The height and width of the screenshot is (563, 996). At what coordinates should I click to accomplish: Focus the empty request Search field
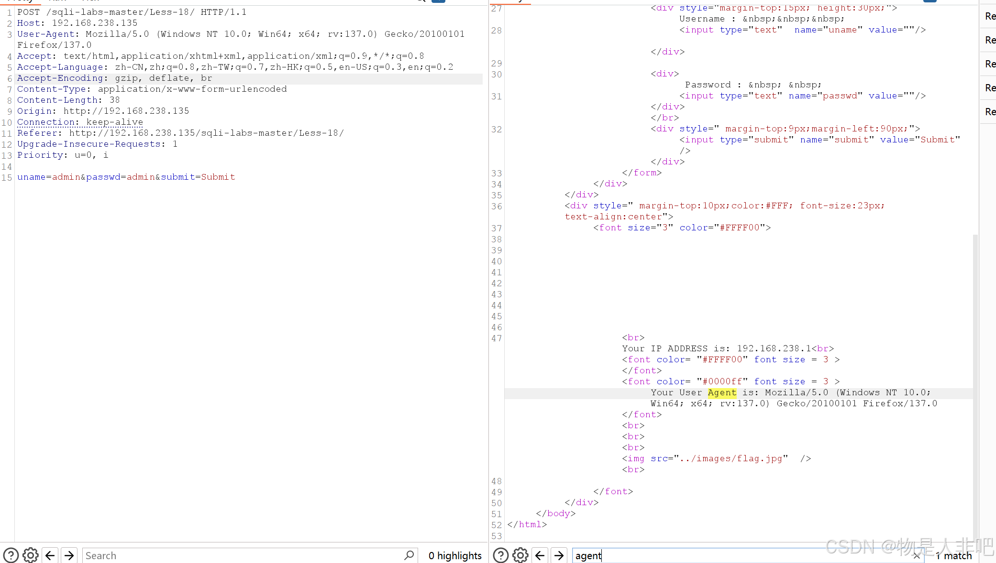tap(239, 555)
